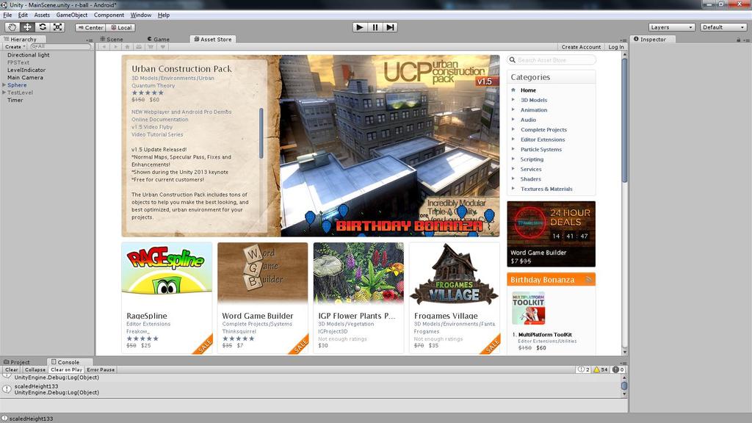This screenshot has width=752, height=423.
Task: Toggle pivot mode Center button
Action: pos(90,28)
